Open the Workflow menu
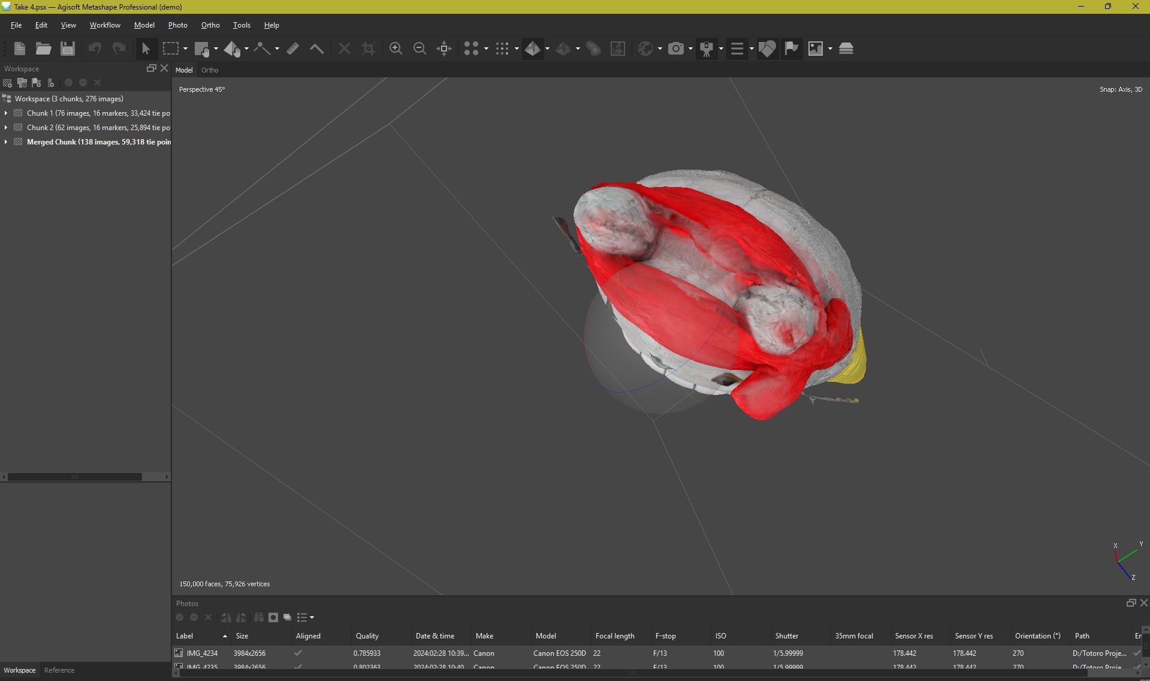 (105, 25)
